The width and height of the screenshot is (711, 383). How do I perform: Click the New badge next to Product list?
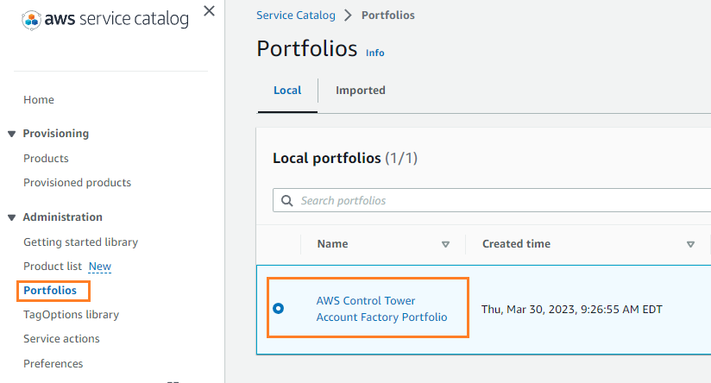100,266
